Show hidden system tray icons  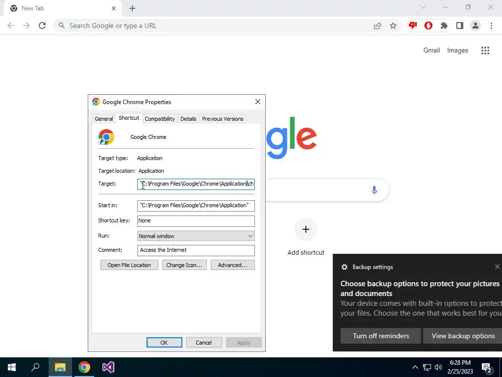pos(415,367)
